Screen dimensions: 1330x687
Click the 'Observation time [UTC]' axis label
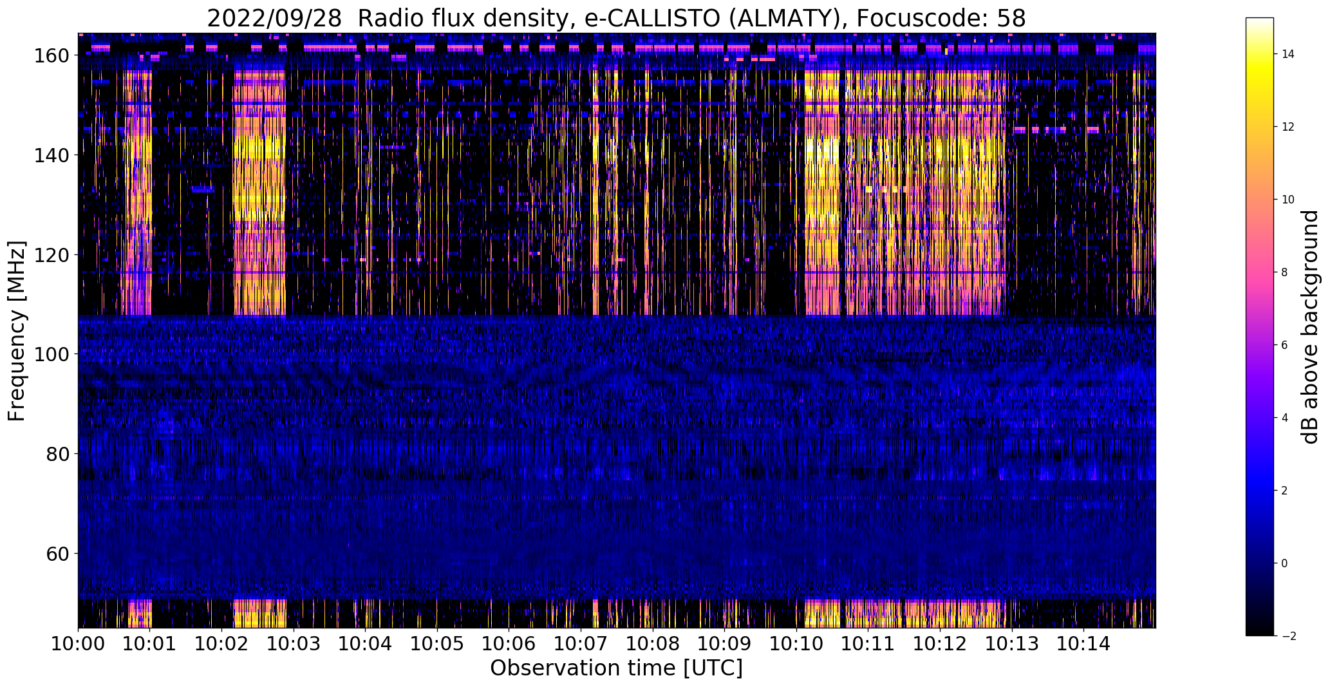tap(617, 668)
